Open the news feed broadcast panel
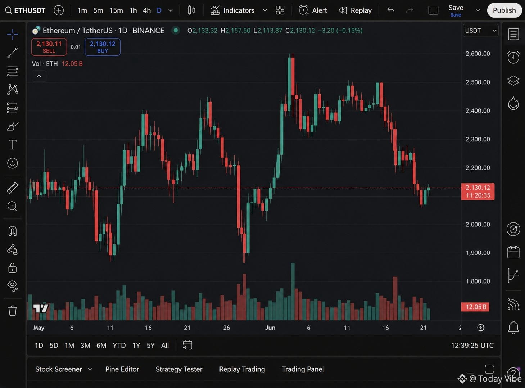 pyautogui.click(x=513, y=304)
